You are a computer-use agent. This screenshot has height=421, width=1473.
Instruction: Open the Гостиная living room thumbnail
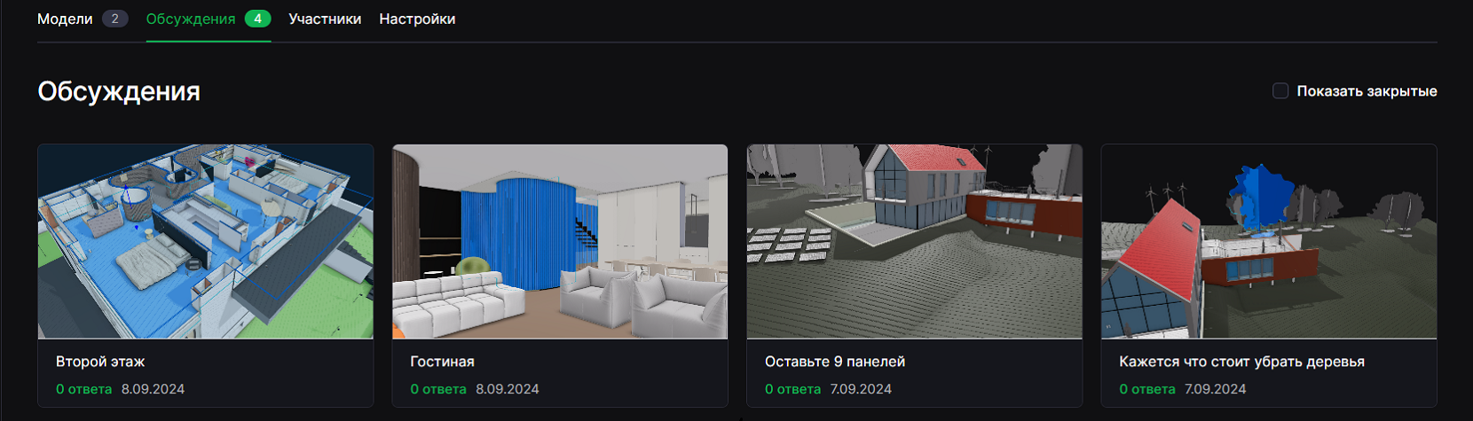560,241
